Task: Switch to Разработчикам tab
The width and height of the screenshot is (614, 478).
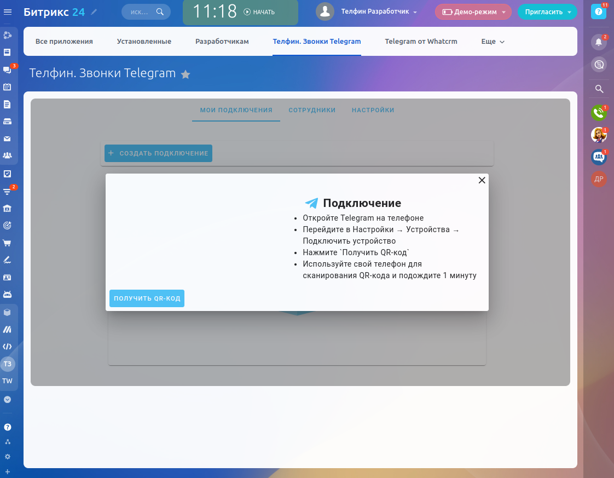Action: tap(222, 42)
